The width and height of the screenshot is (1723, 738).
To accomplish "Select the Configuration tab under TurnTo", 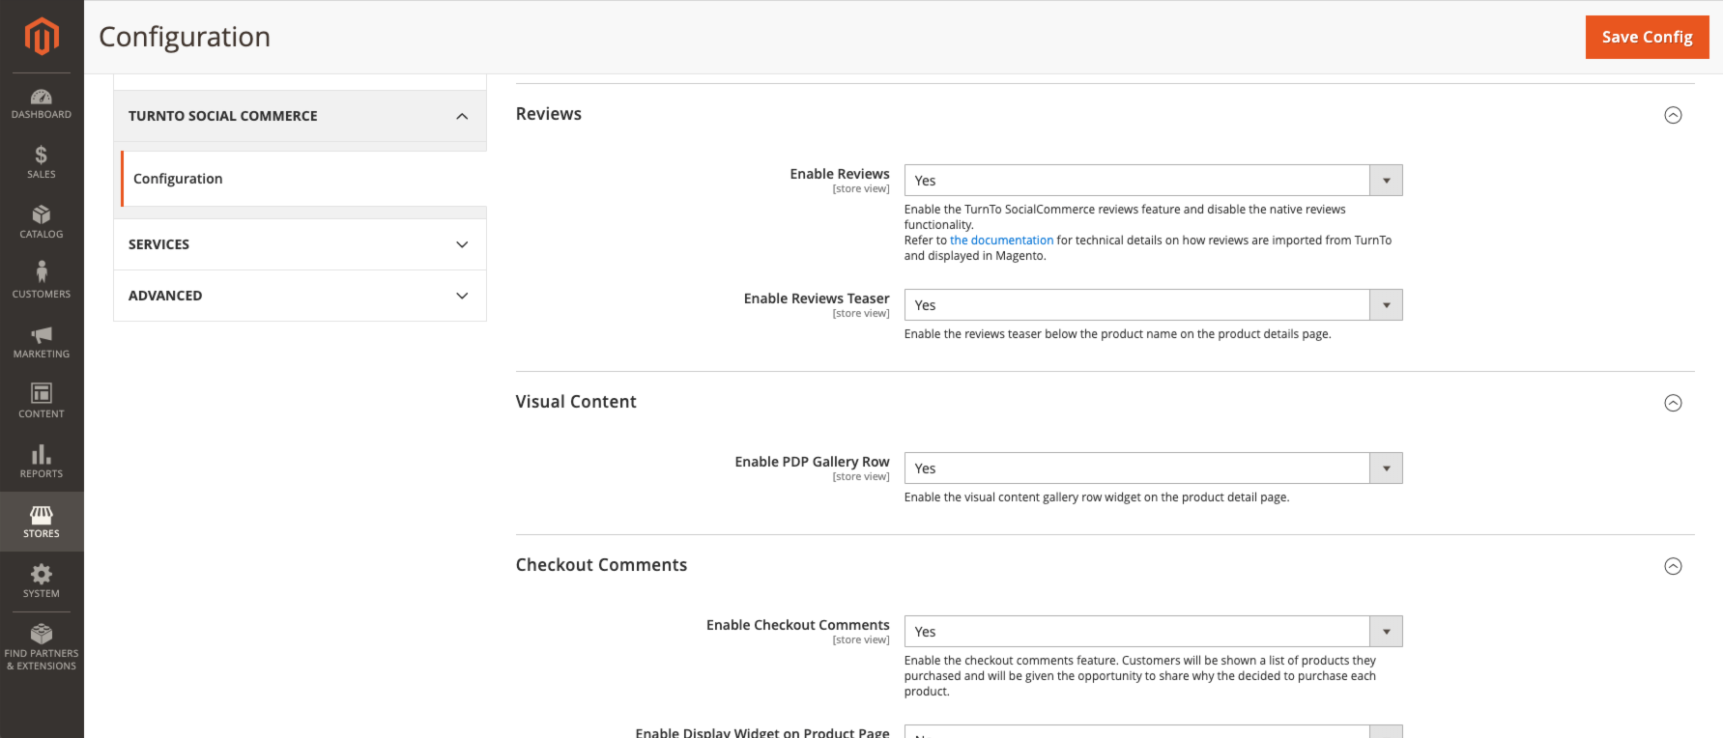I will click(303, 179).
